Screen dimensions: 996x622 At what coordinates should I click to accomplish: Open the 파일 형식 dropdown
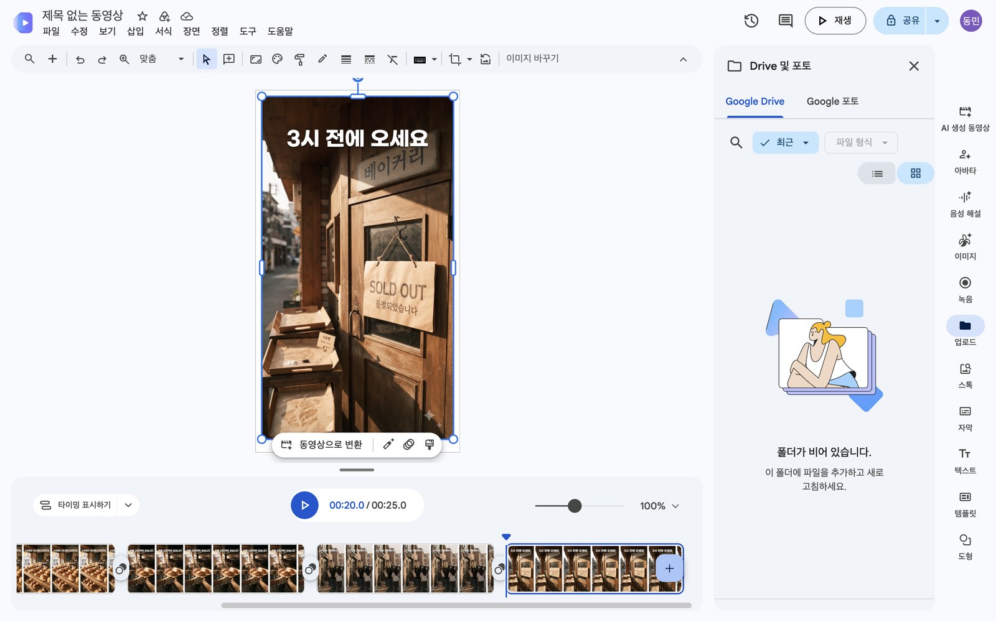click(x=861, y=142)
